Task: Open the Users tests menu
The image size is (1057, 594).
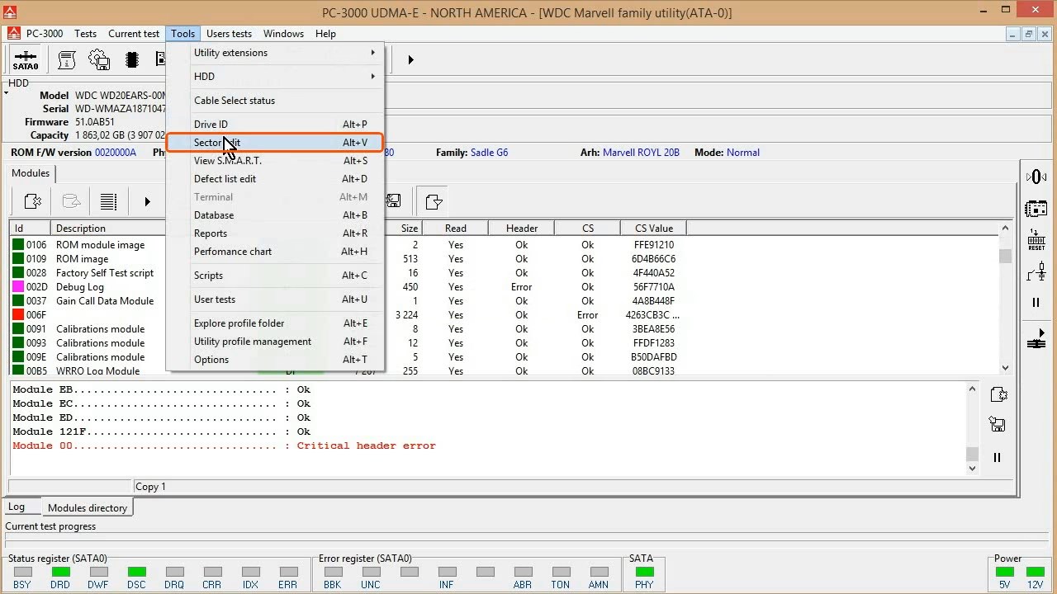Action: (x=229, y=34)
